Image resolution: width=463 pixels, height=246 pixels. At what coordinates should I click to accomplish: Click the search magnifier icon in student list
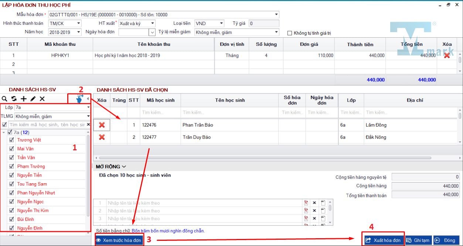click(4, 99)
